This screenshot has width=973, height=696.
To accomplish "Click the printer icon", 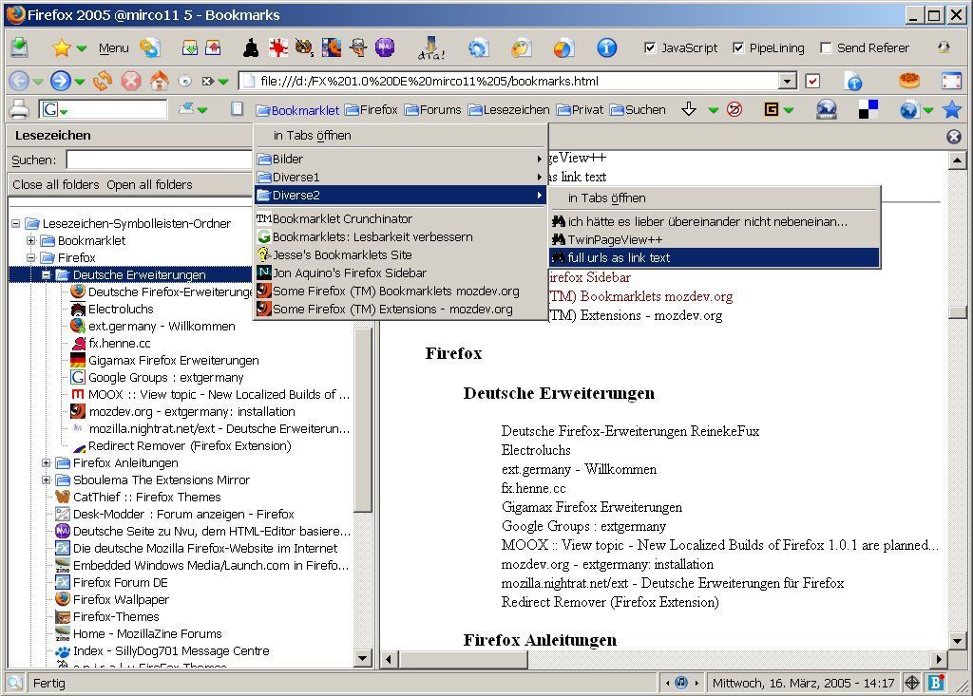I will (18, 109).
